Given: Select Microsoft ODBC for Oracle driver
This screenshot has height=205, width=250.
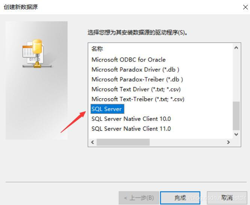Looking at the screenshot, I should 128,60.
